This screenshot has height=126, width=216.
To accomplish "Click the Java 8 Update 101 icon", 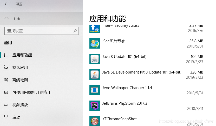I will click(95, 59).
